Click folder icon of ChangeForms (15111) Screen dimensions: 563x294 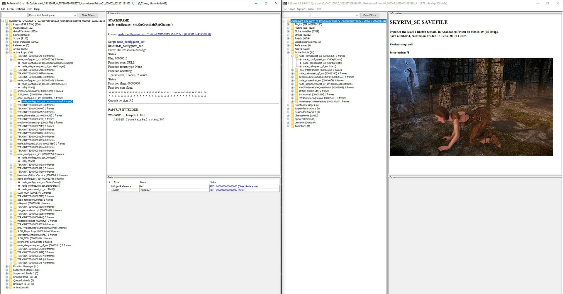point(11,277)
